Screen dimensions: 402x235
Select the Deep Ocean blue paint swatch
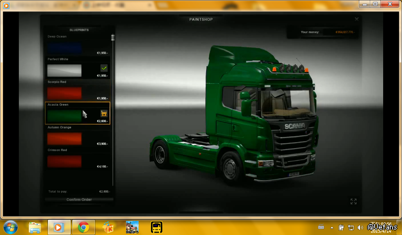64,48
